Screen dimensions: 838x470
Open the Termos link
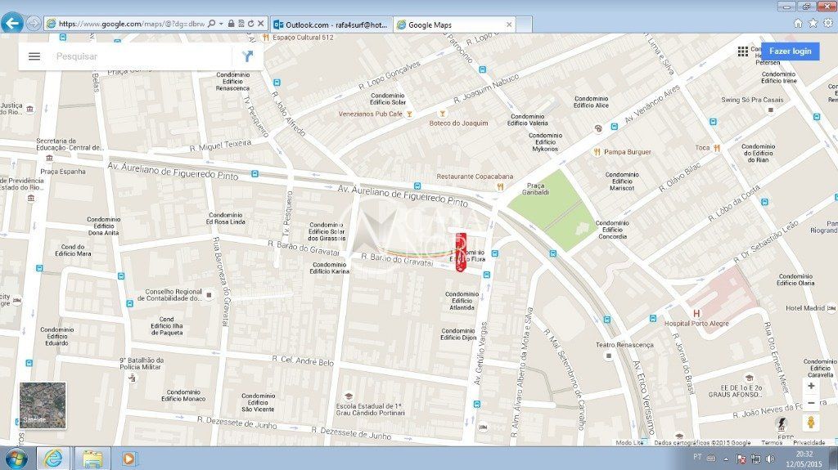(x=772, y=443)
